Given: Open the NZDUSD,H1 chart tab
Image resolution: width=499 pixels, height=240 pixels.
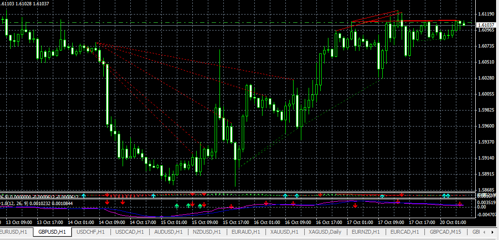Looking at the screenshot, I should [207, 232].
